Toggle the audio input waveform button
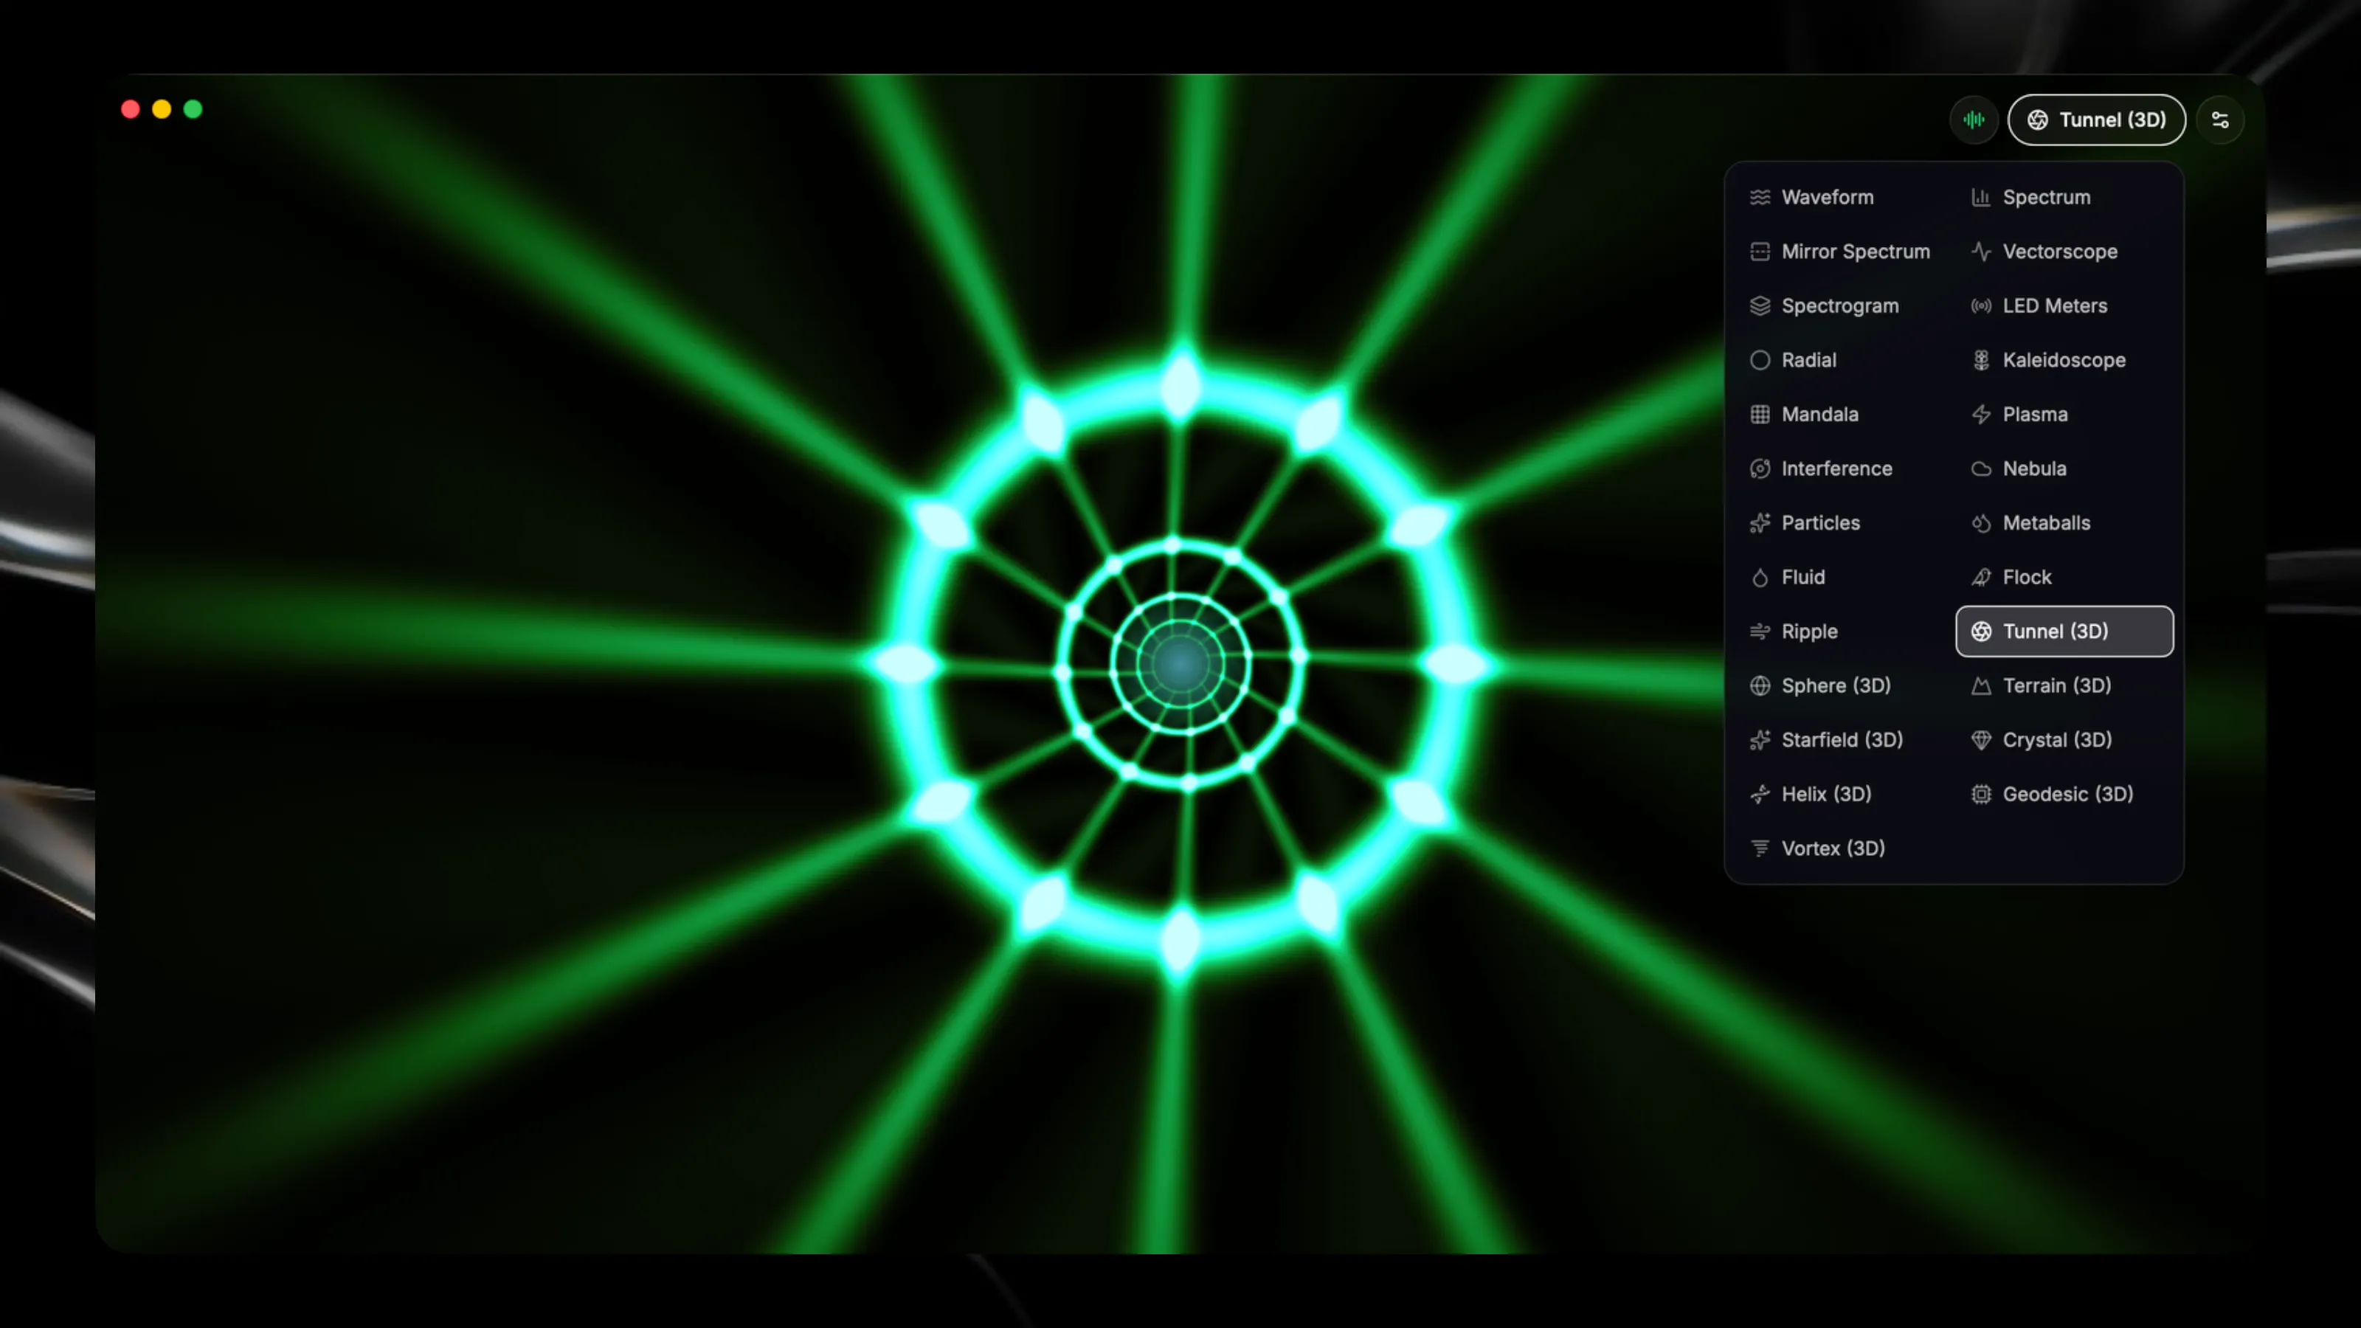The image size is (2361, 1328). tap(1974, 120)
